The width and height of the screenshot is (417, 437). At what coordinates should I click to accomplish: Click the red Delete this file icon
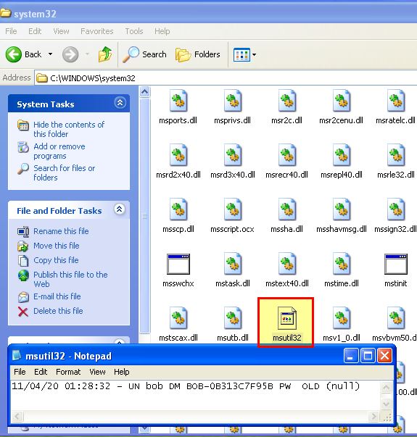(x=23, y=312)
